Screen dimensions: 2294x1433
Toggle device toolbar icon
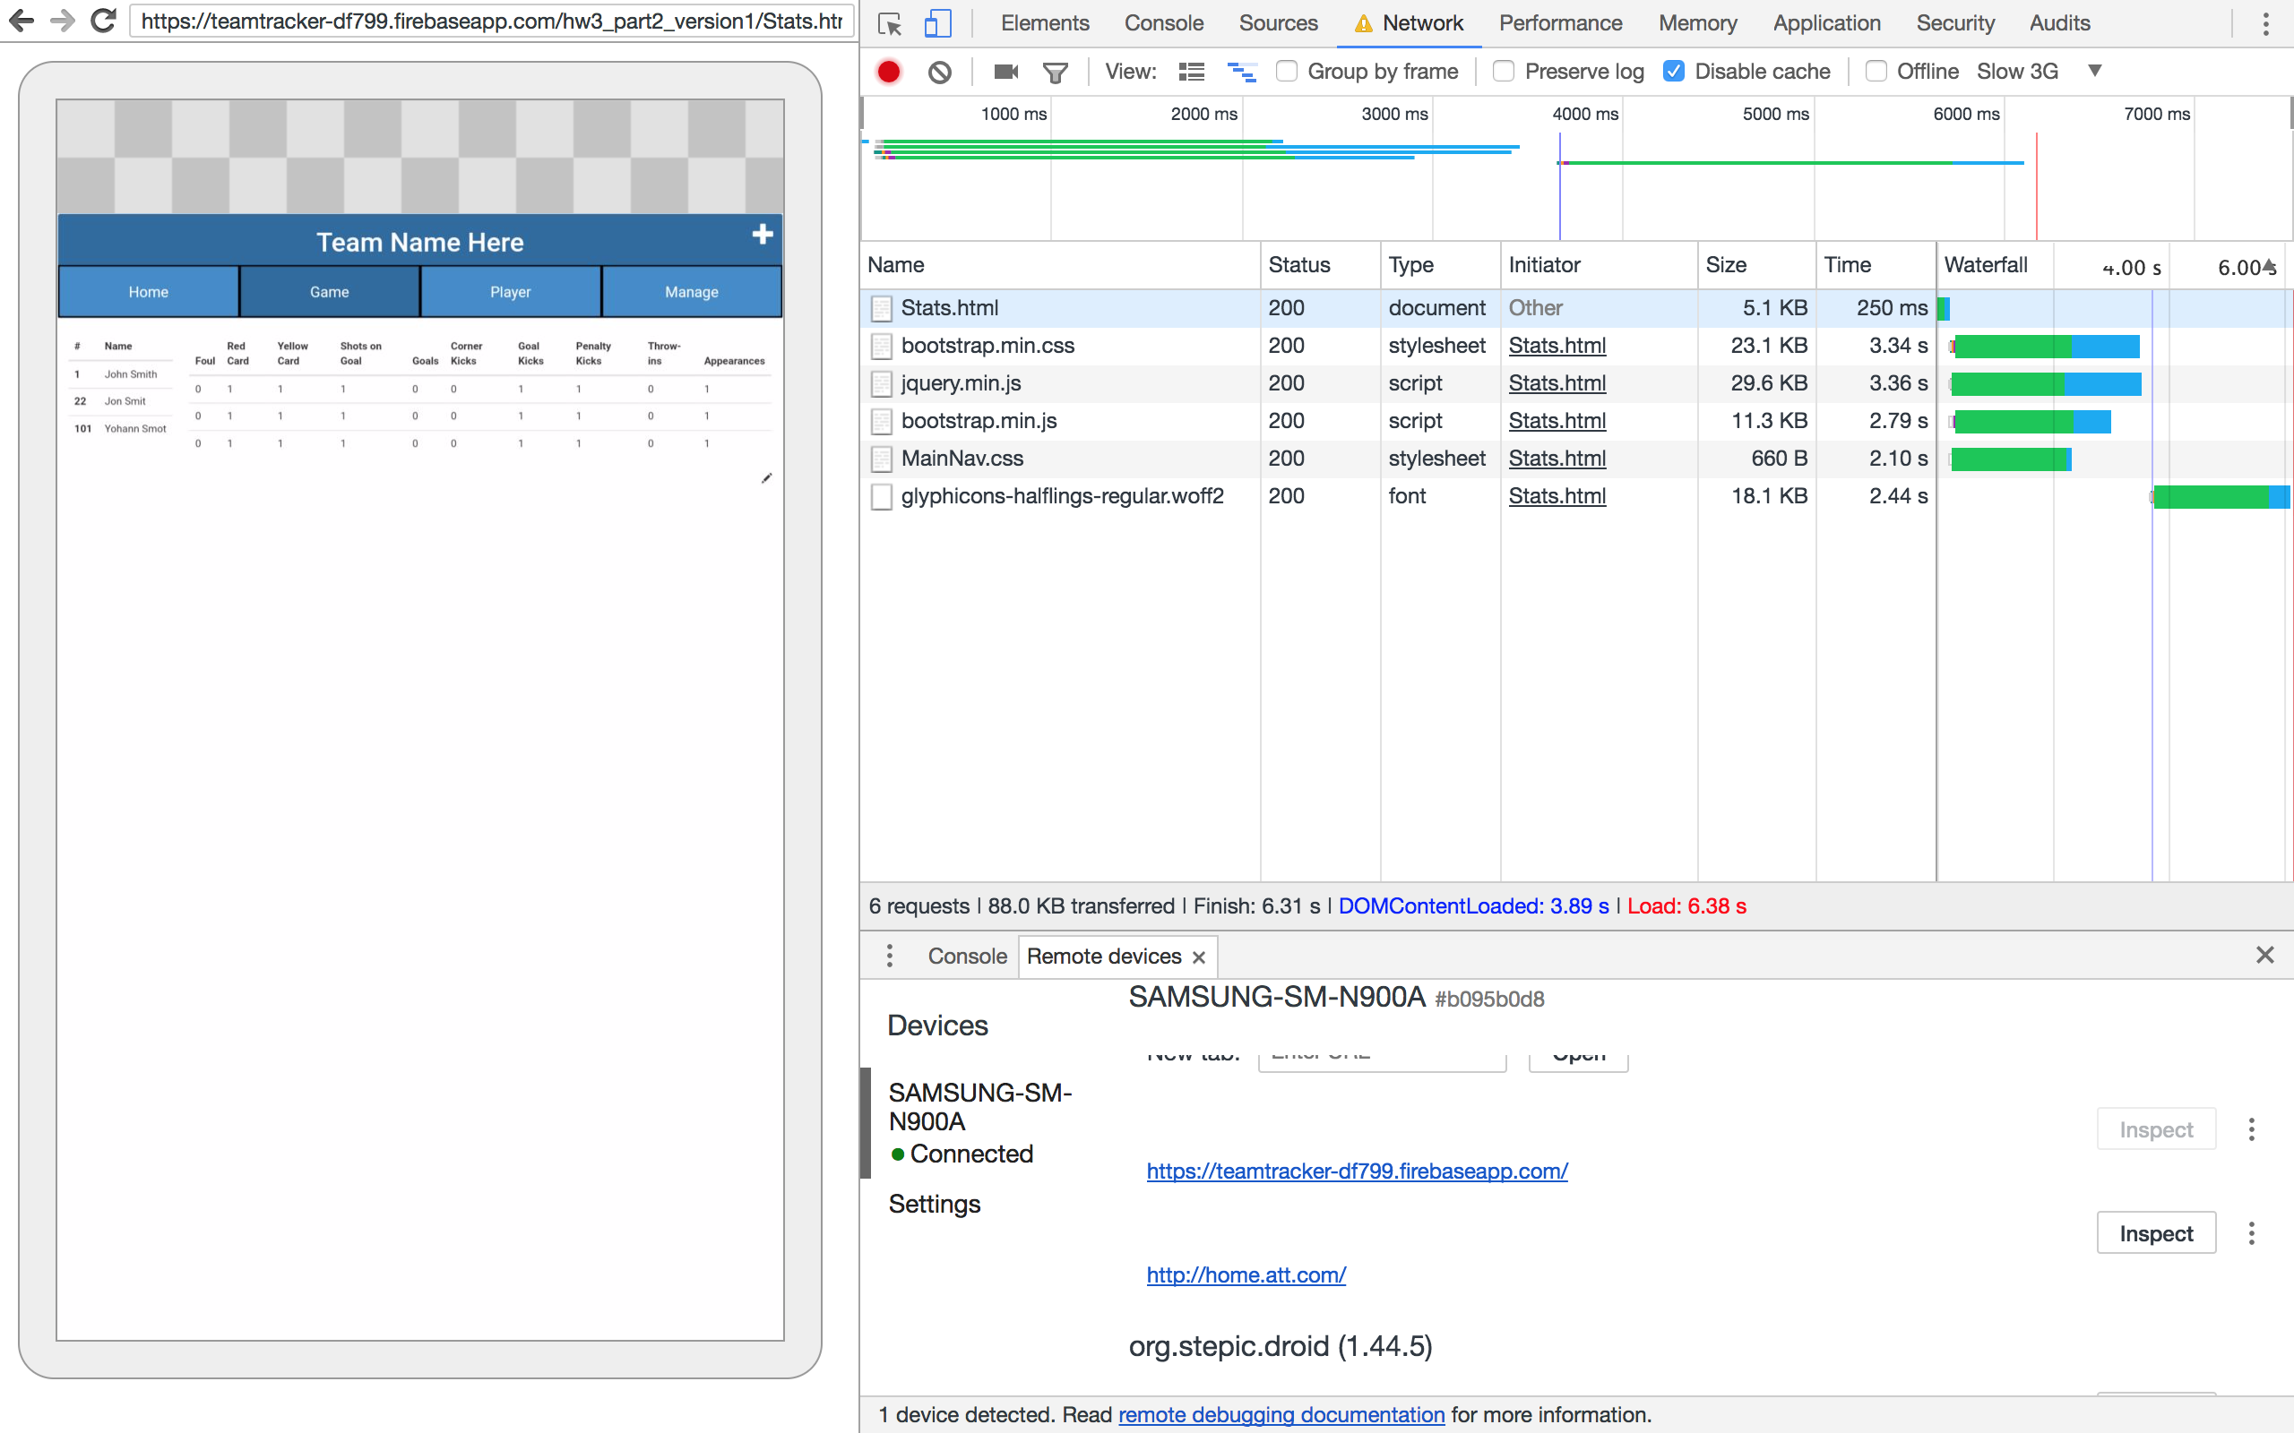pos(937,23)
